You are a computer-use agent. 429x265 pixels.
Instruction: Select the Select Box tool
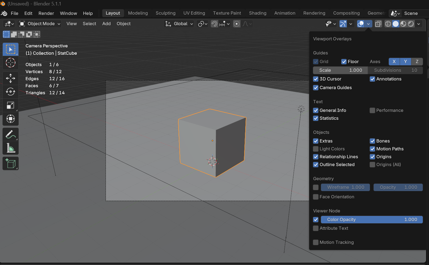[x=11, y=49]
